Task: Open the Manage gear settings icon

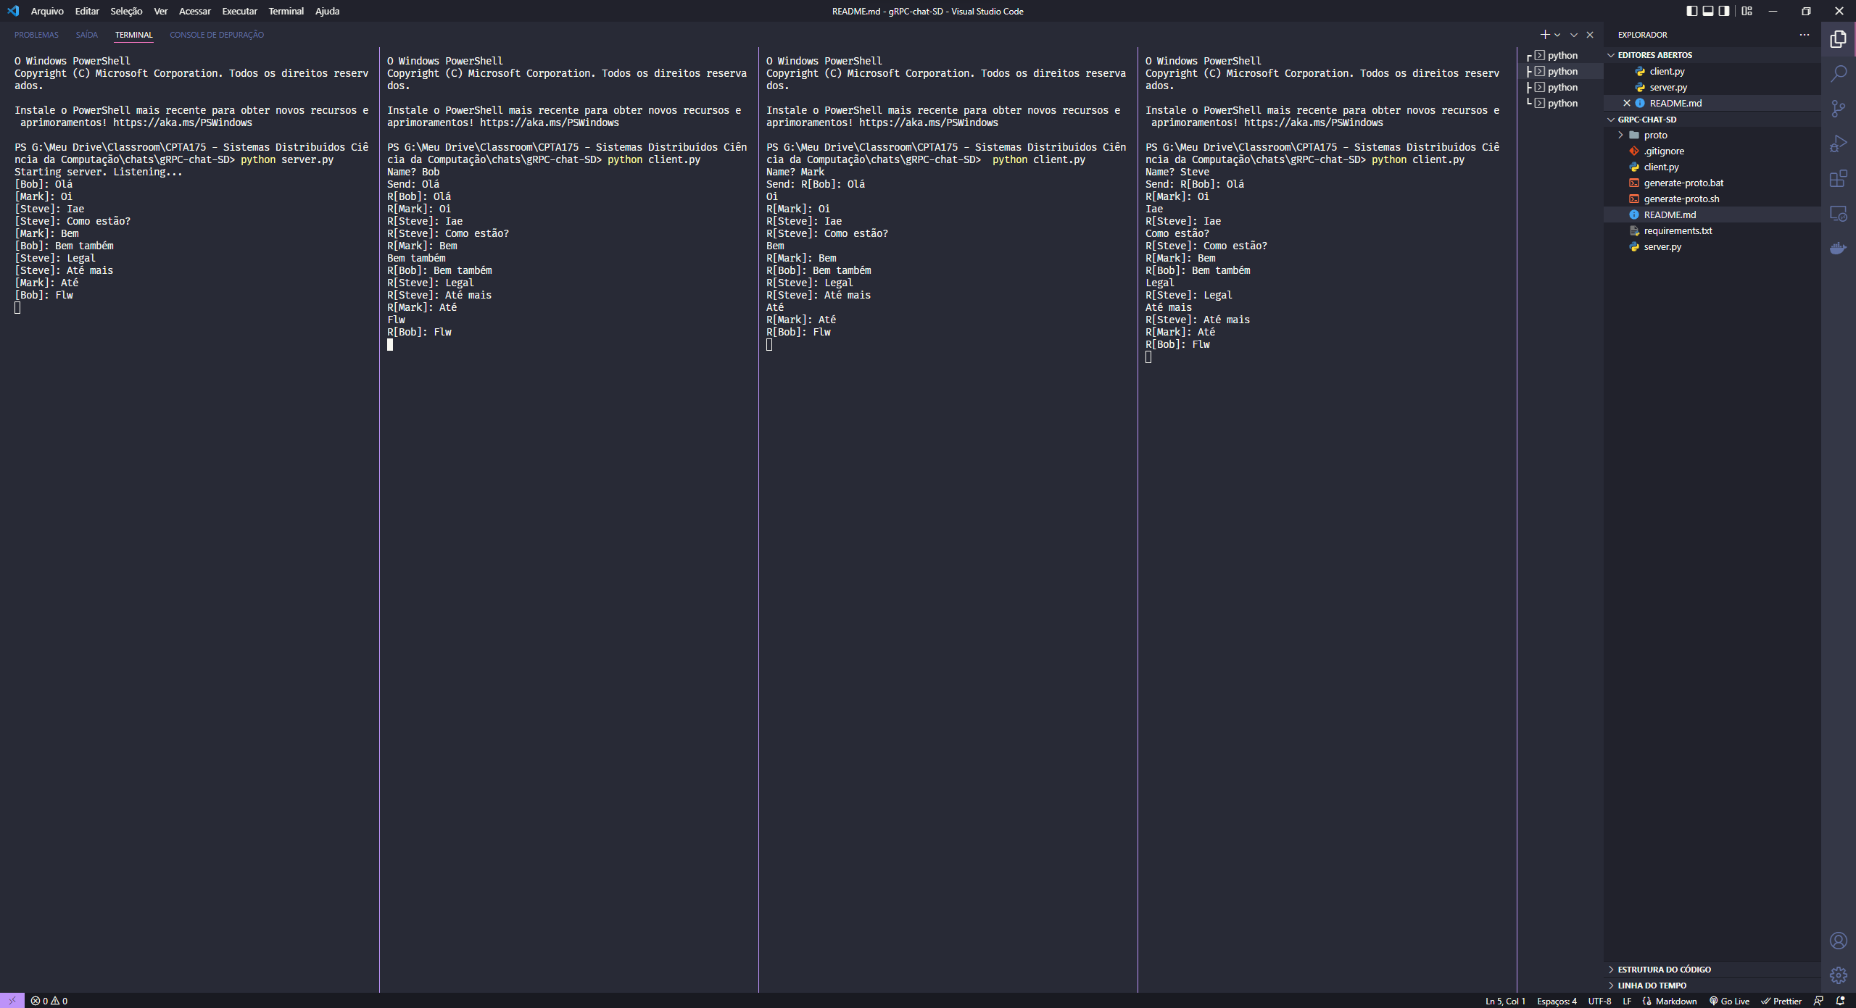Action: [1838, 975]
